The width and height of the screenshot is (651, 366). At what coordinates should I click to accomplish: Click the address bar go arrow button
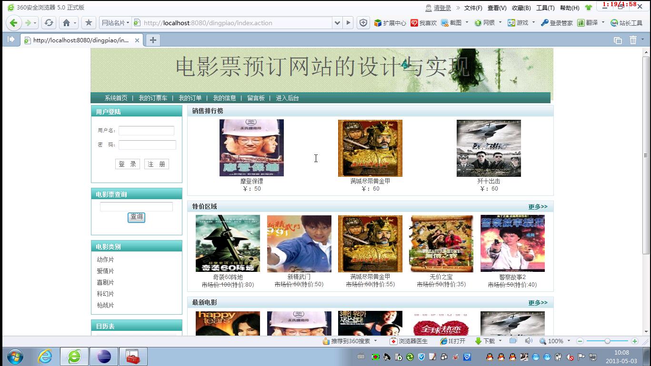pos(348,23)
